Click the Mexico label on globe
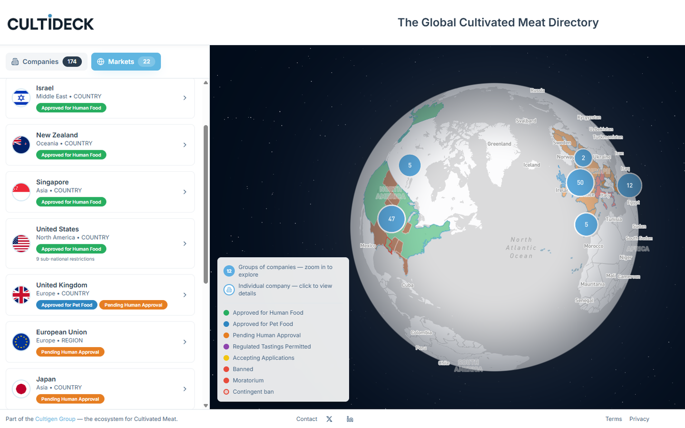685x428 pixels. (368, 246)
